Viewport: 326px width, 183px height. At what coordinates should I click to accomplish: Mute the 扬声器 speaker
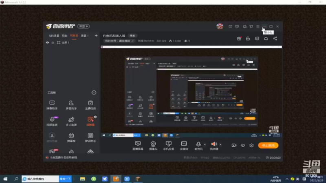(x=214, y=146)
